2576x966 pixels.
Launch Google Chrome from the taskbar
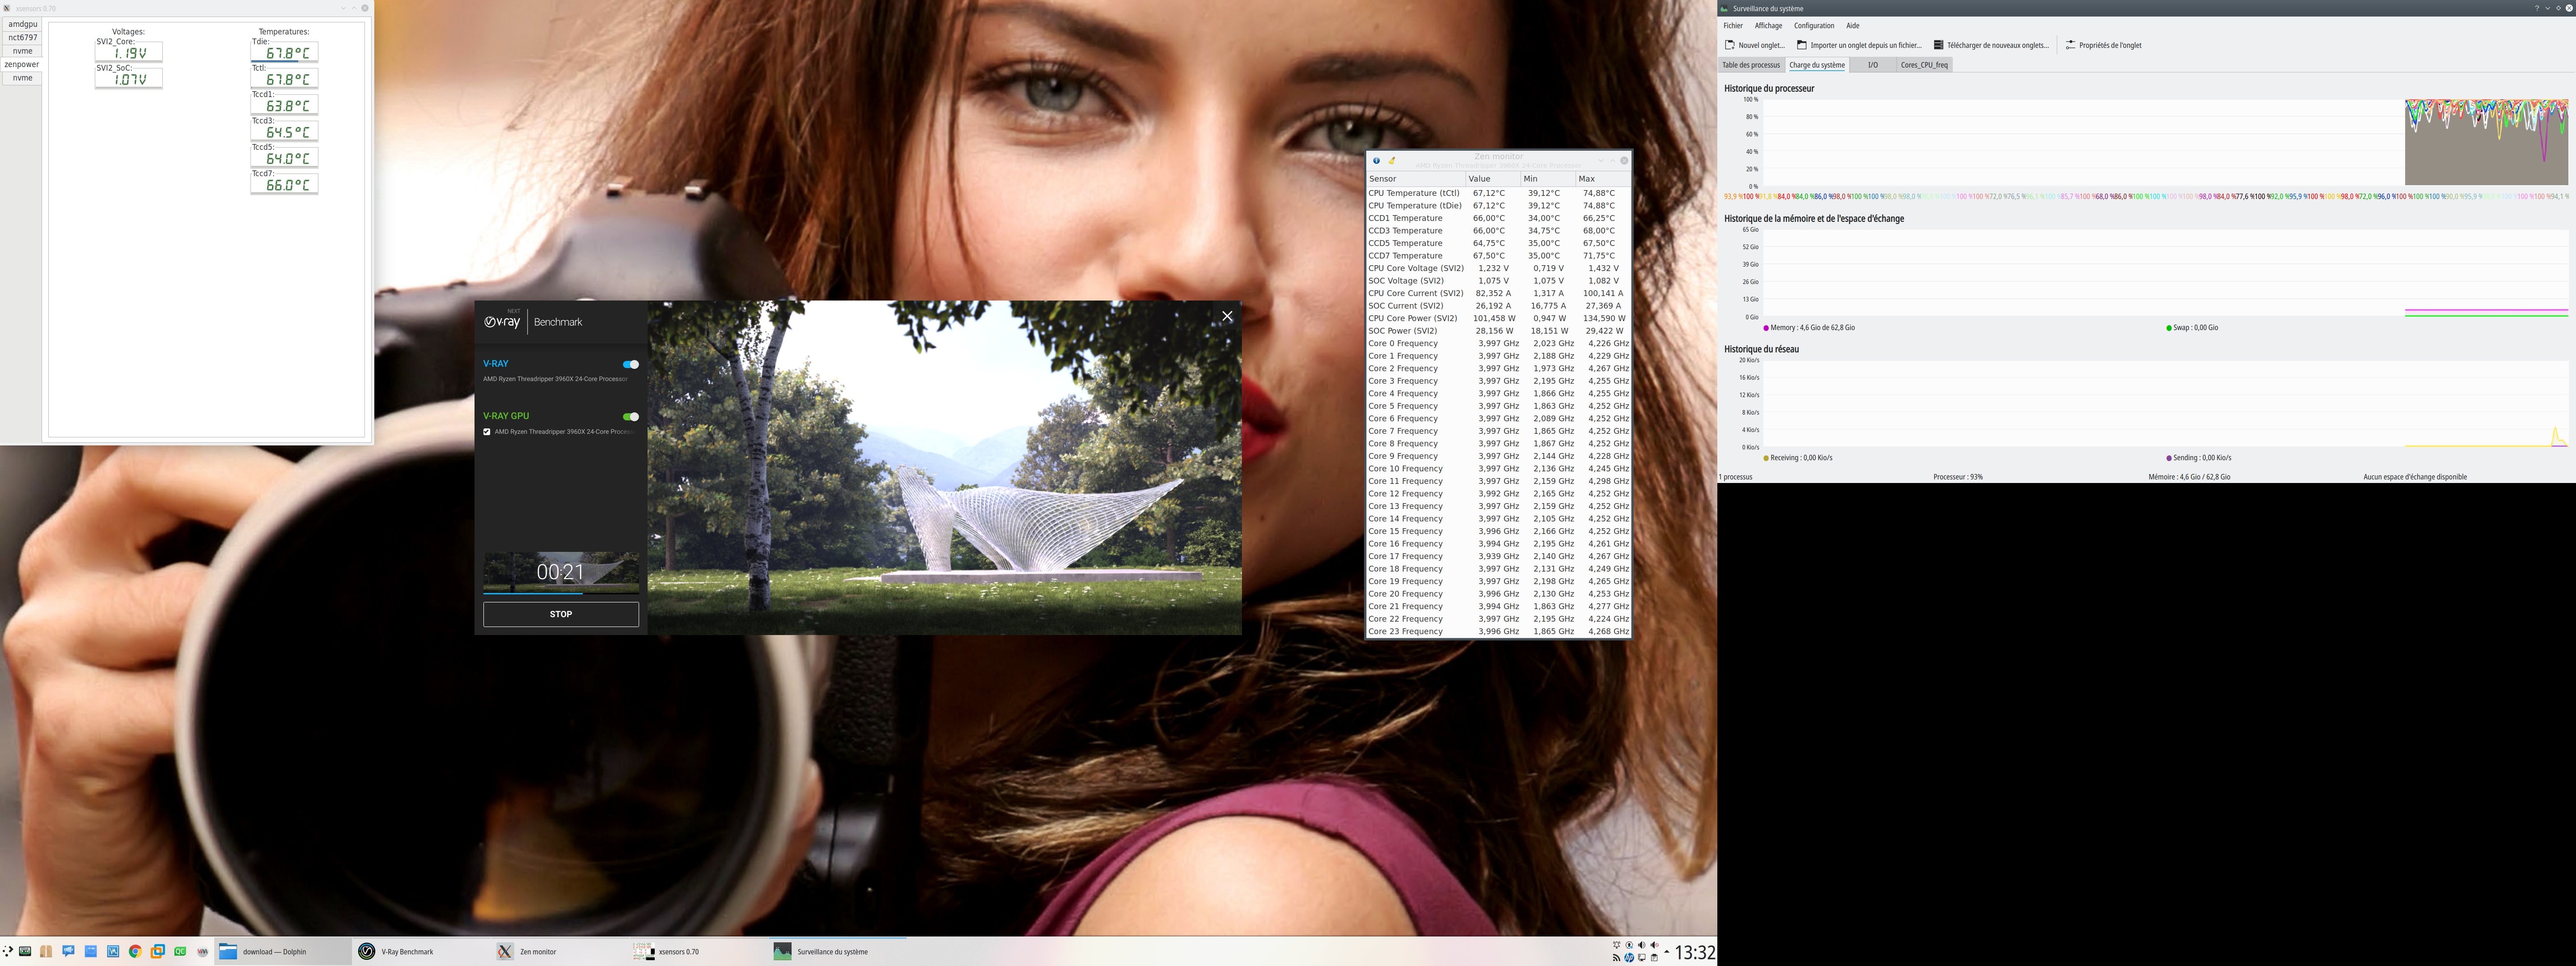[135, 951]
